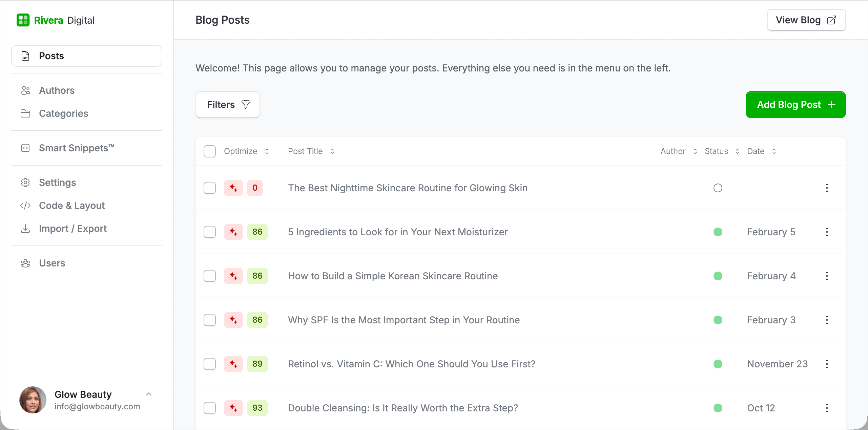The width and height of the screenshot is (868, 430).
Task: Select the Double Cleansing post checkbox
Action: [210, 408]
